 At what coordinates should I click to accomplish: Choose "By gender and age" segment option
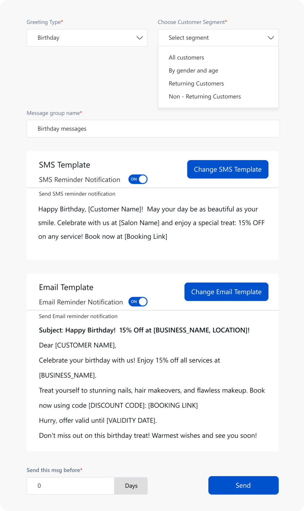pos(193,70)
